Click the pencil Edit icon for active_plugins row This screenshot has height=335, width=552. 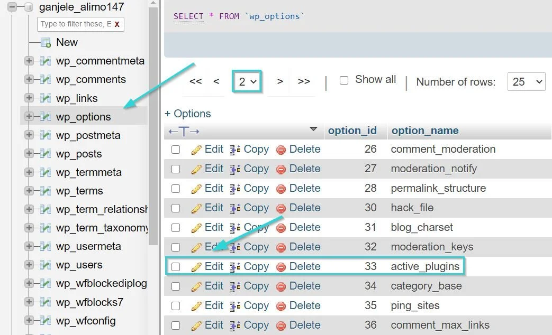(x=196, y=267)
